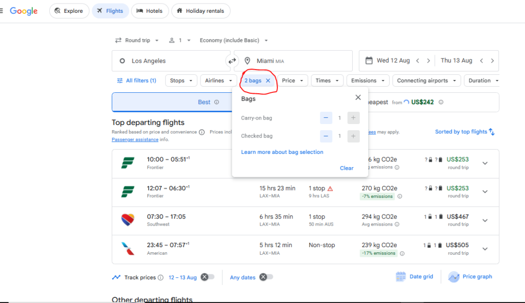Image resolution: width=525 pixels, height=303 pixels.
Task: Select the Cheapest results tab
Action: (x=434, y=102)
